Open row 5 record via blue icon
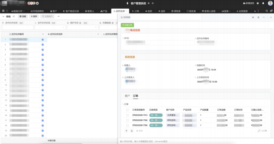The height and width of the screenshot is (144, 274). [43, 59]
